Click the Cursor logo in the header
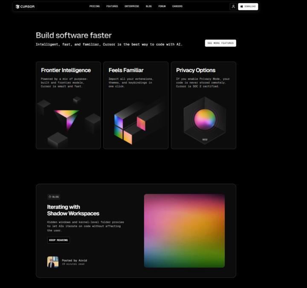Viewport: 307px width, 288px height. 25,6
